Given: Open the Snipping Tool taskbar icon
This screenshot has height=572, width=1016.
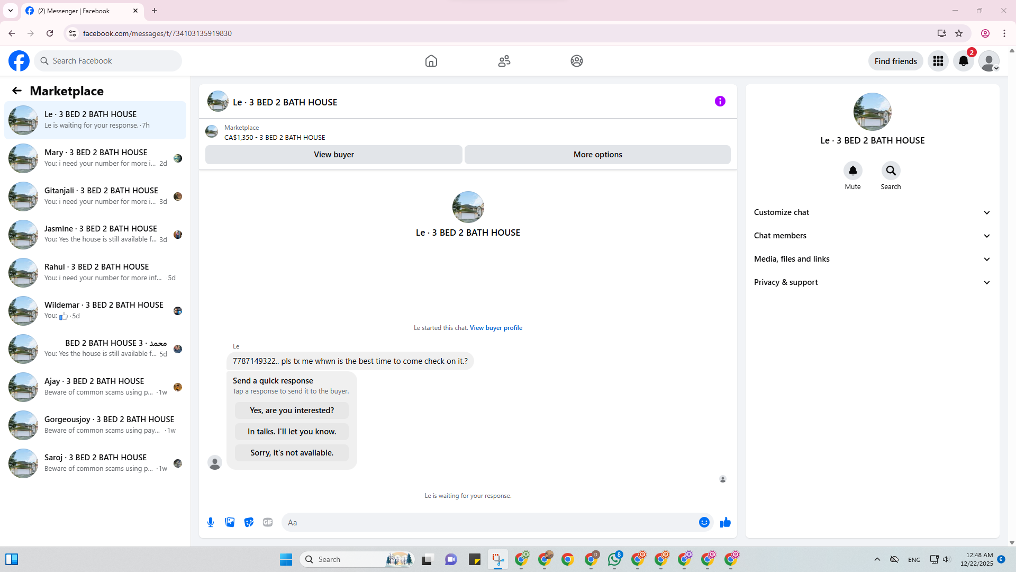Looking at the screenshot, I should pos(498,559).
